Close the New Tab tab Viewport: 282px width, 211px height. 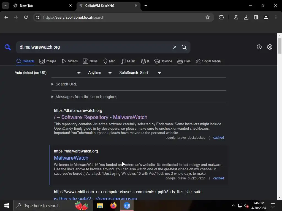coord(70,5)
